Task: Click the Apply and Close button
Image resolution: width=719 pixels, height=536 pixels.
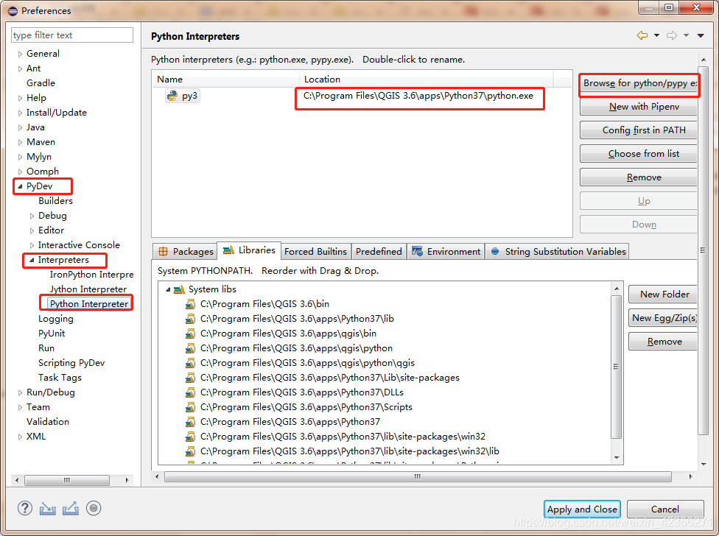Action: coord(582,509)
